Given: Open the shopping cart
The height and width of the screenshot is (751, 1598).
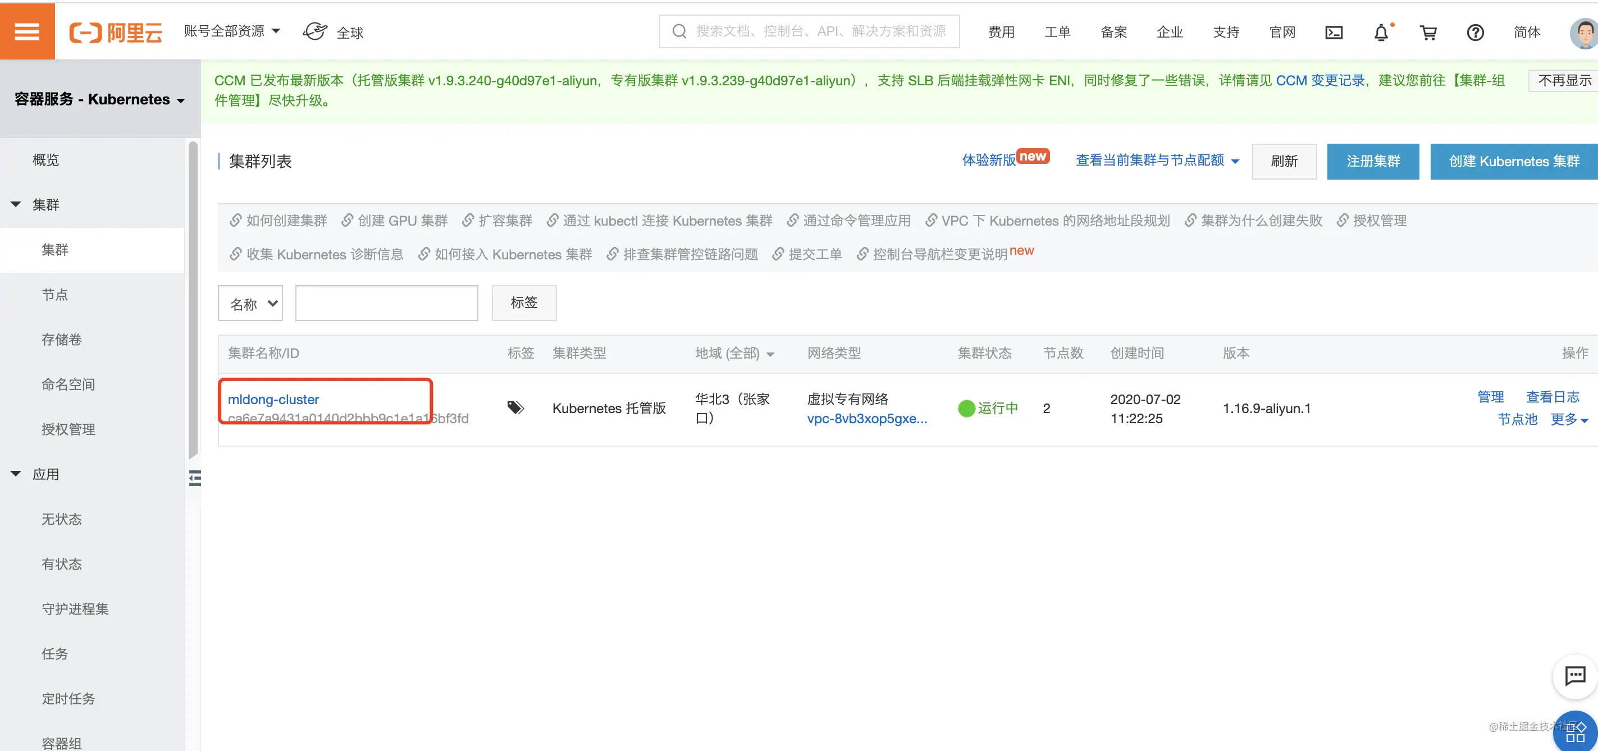Looking at the screenshot, I should point(1428,32).
